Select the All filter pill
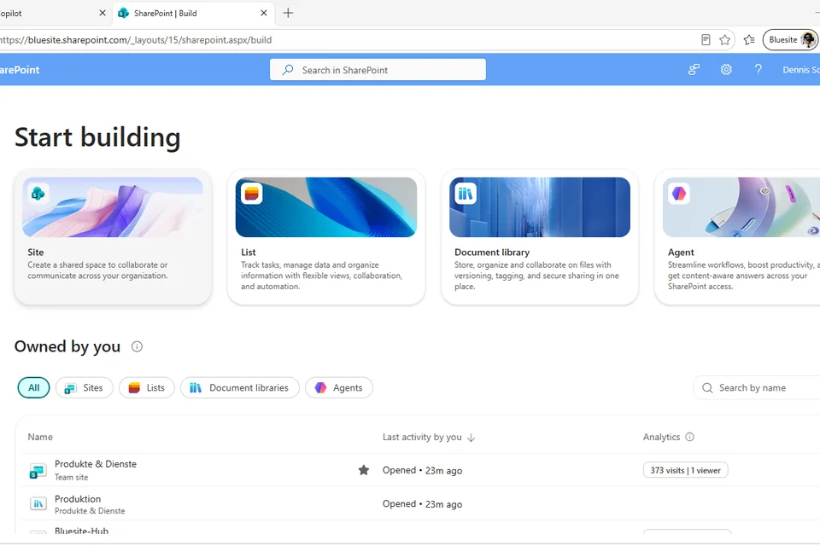 coord(34,387)
